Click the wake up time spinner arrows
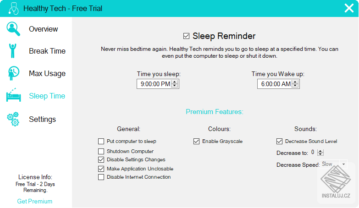This screenshot has height=208, width=359. click(295, 84)
